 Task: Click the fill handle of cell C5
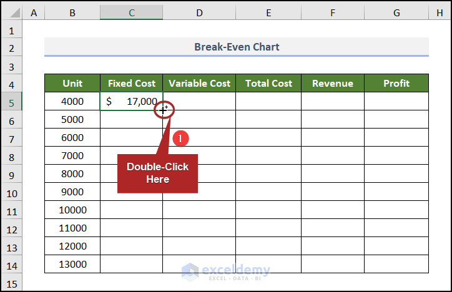pos(163,110)
